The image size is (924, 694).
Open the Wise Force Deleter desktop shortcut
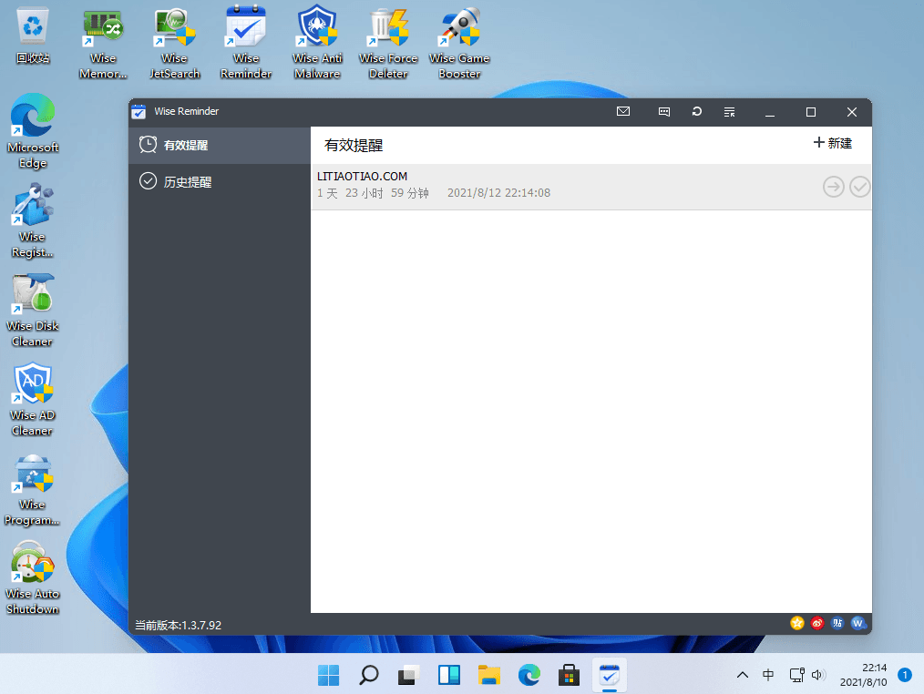point(388,43)
